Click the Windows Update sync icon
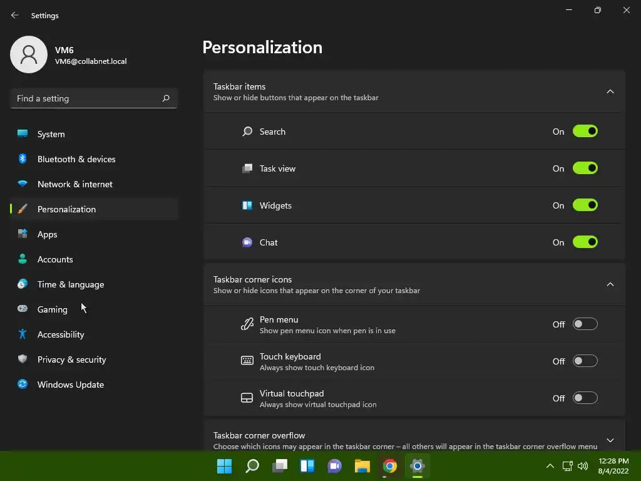 (23, 384)
